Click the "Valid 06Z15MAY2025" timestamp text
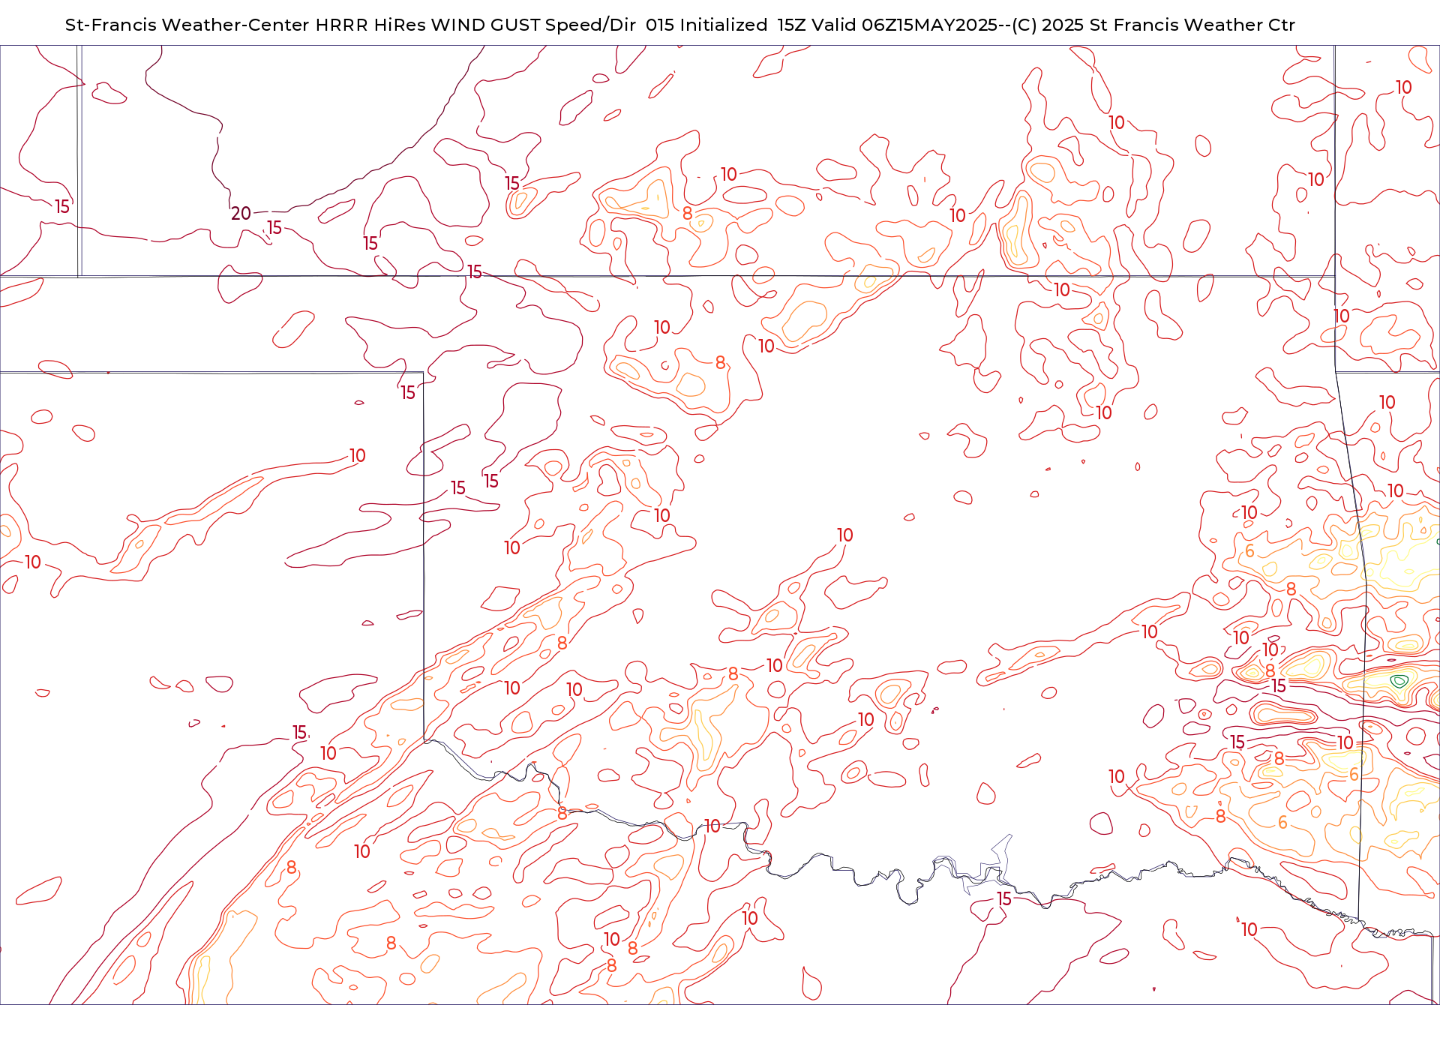Image resolution: width=1440 pixels, height=1050 pixels. point(905,25)
